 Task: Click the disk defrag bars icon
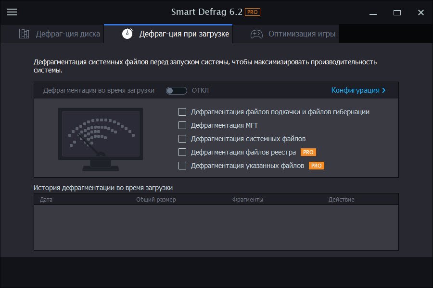coord(24,34)
